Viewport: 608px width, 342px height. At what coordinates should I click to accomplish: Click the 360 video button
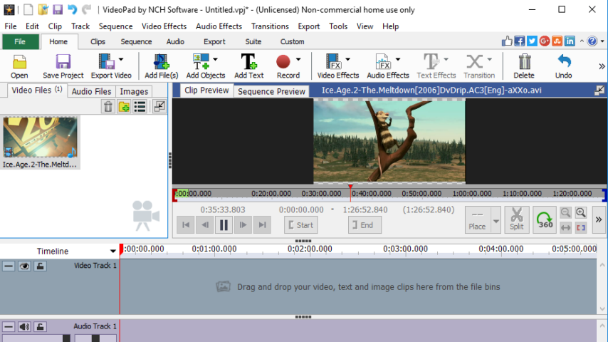point(545,219)
